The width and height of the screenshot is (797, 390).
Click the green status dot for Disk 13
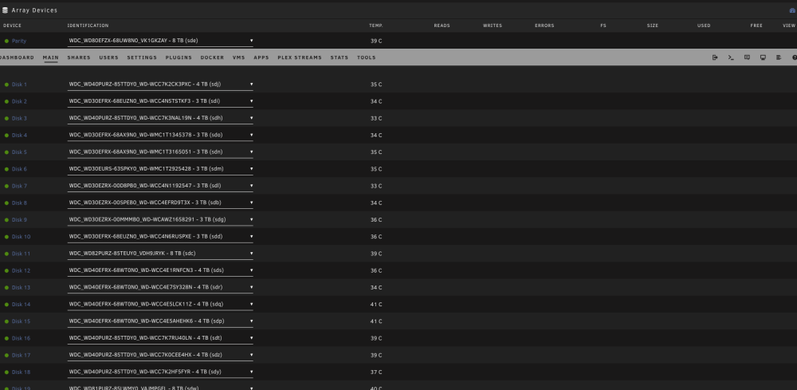pos(6,287)
